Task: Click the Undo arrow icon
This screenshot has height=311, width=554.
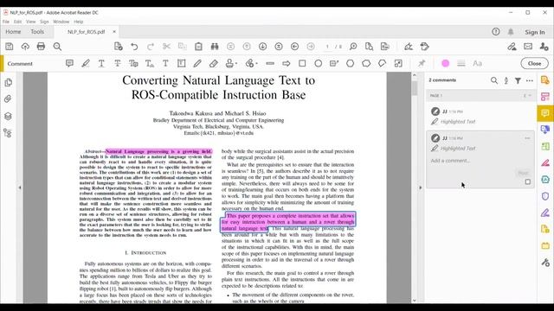Action: coord(134,47)
